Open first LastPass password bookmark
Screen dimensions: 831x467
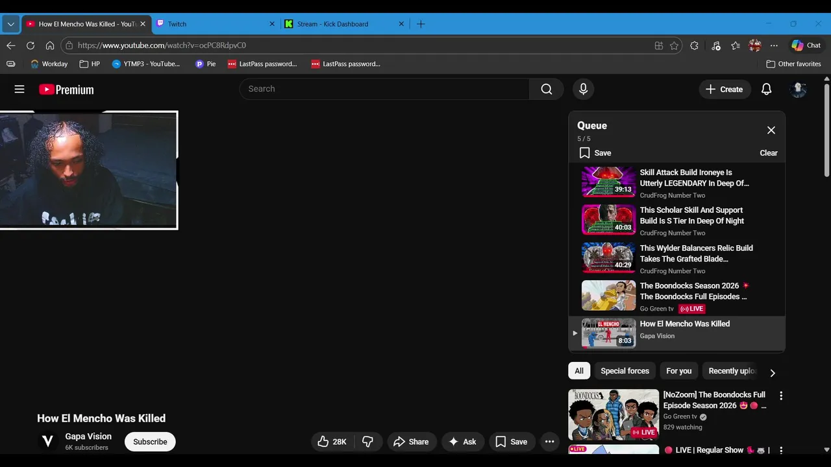(x=262, y=64)
